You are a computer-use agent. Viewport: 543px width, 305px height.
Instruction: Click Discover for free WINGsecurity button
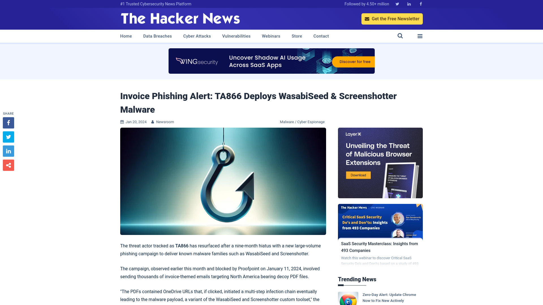tap(355, 62)
